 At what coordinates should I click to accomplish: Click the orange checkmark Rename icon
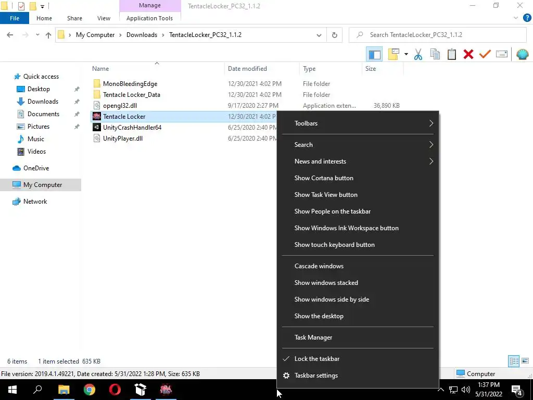point(485,54)
